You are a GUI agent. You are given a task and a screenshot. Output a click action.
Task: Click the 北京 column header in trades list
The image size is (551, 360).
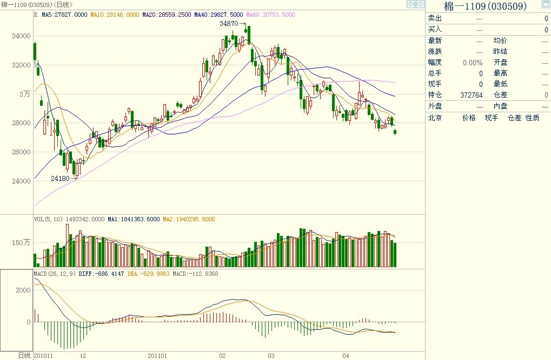click(435, 118)
